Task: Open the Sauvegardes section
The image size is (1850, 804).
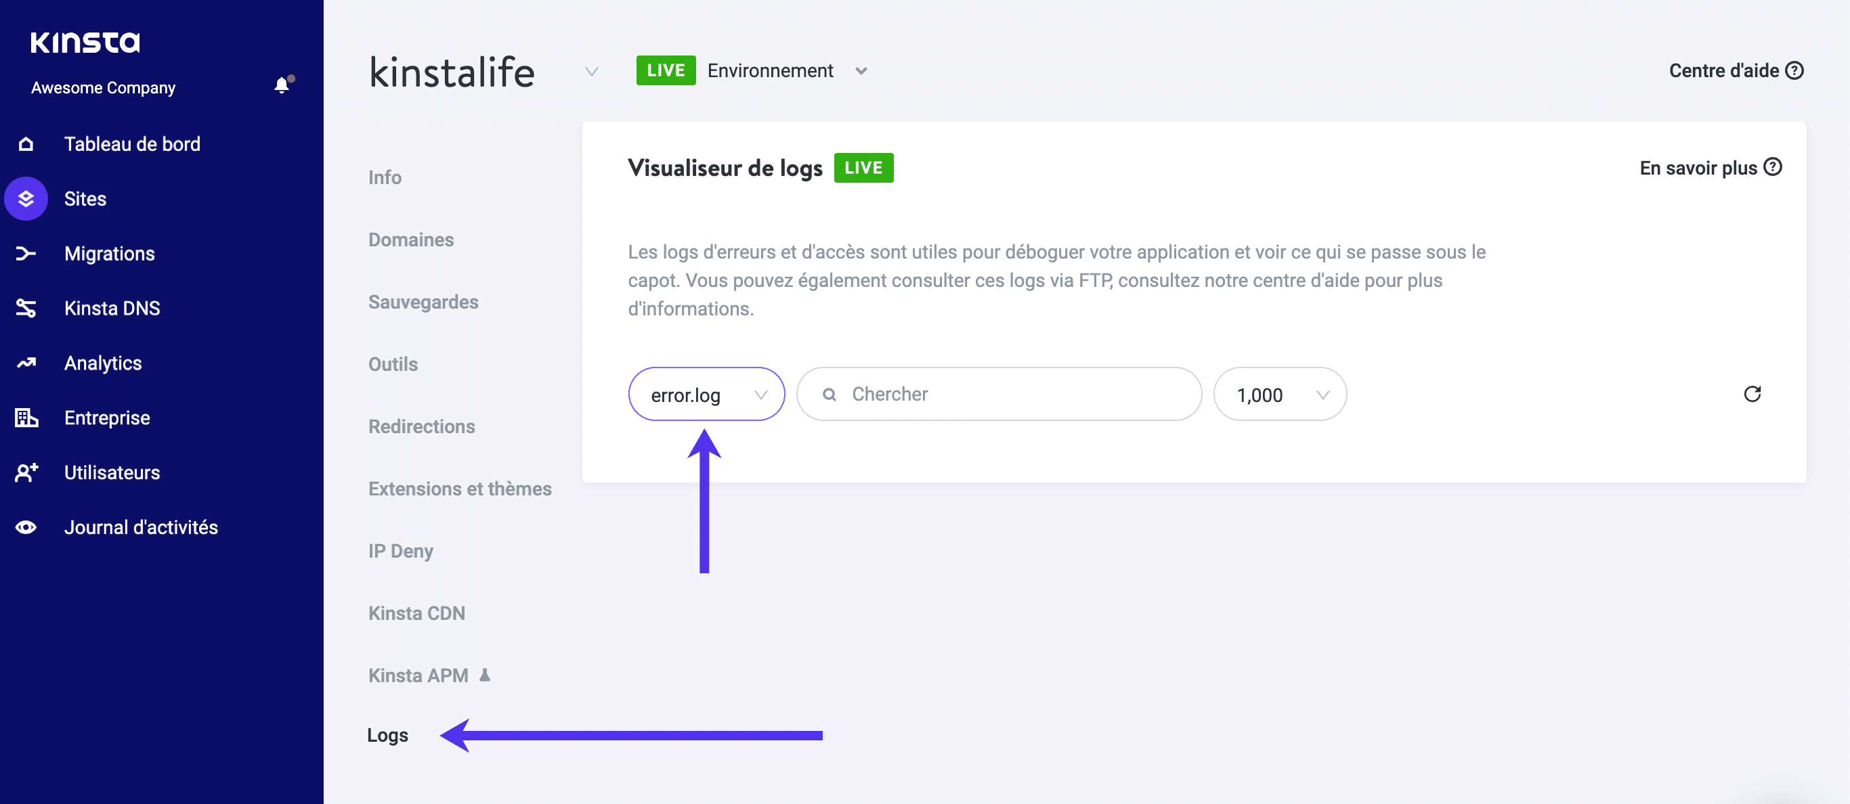Action: click(423, 302)
